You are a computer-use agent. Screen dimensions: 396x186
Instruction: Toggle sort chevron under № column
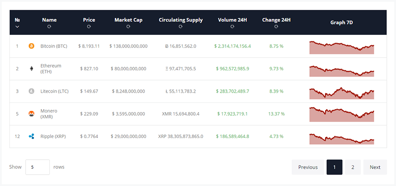[x=17, y=26]
